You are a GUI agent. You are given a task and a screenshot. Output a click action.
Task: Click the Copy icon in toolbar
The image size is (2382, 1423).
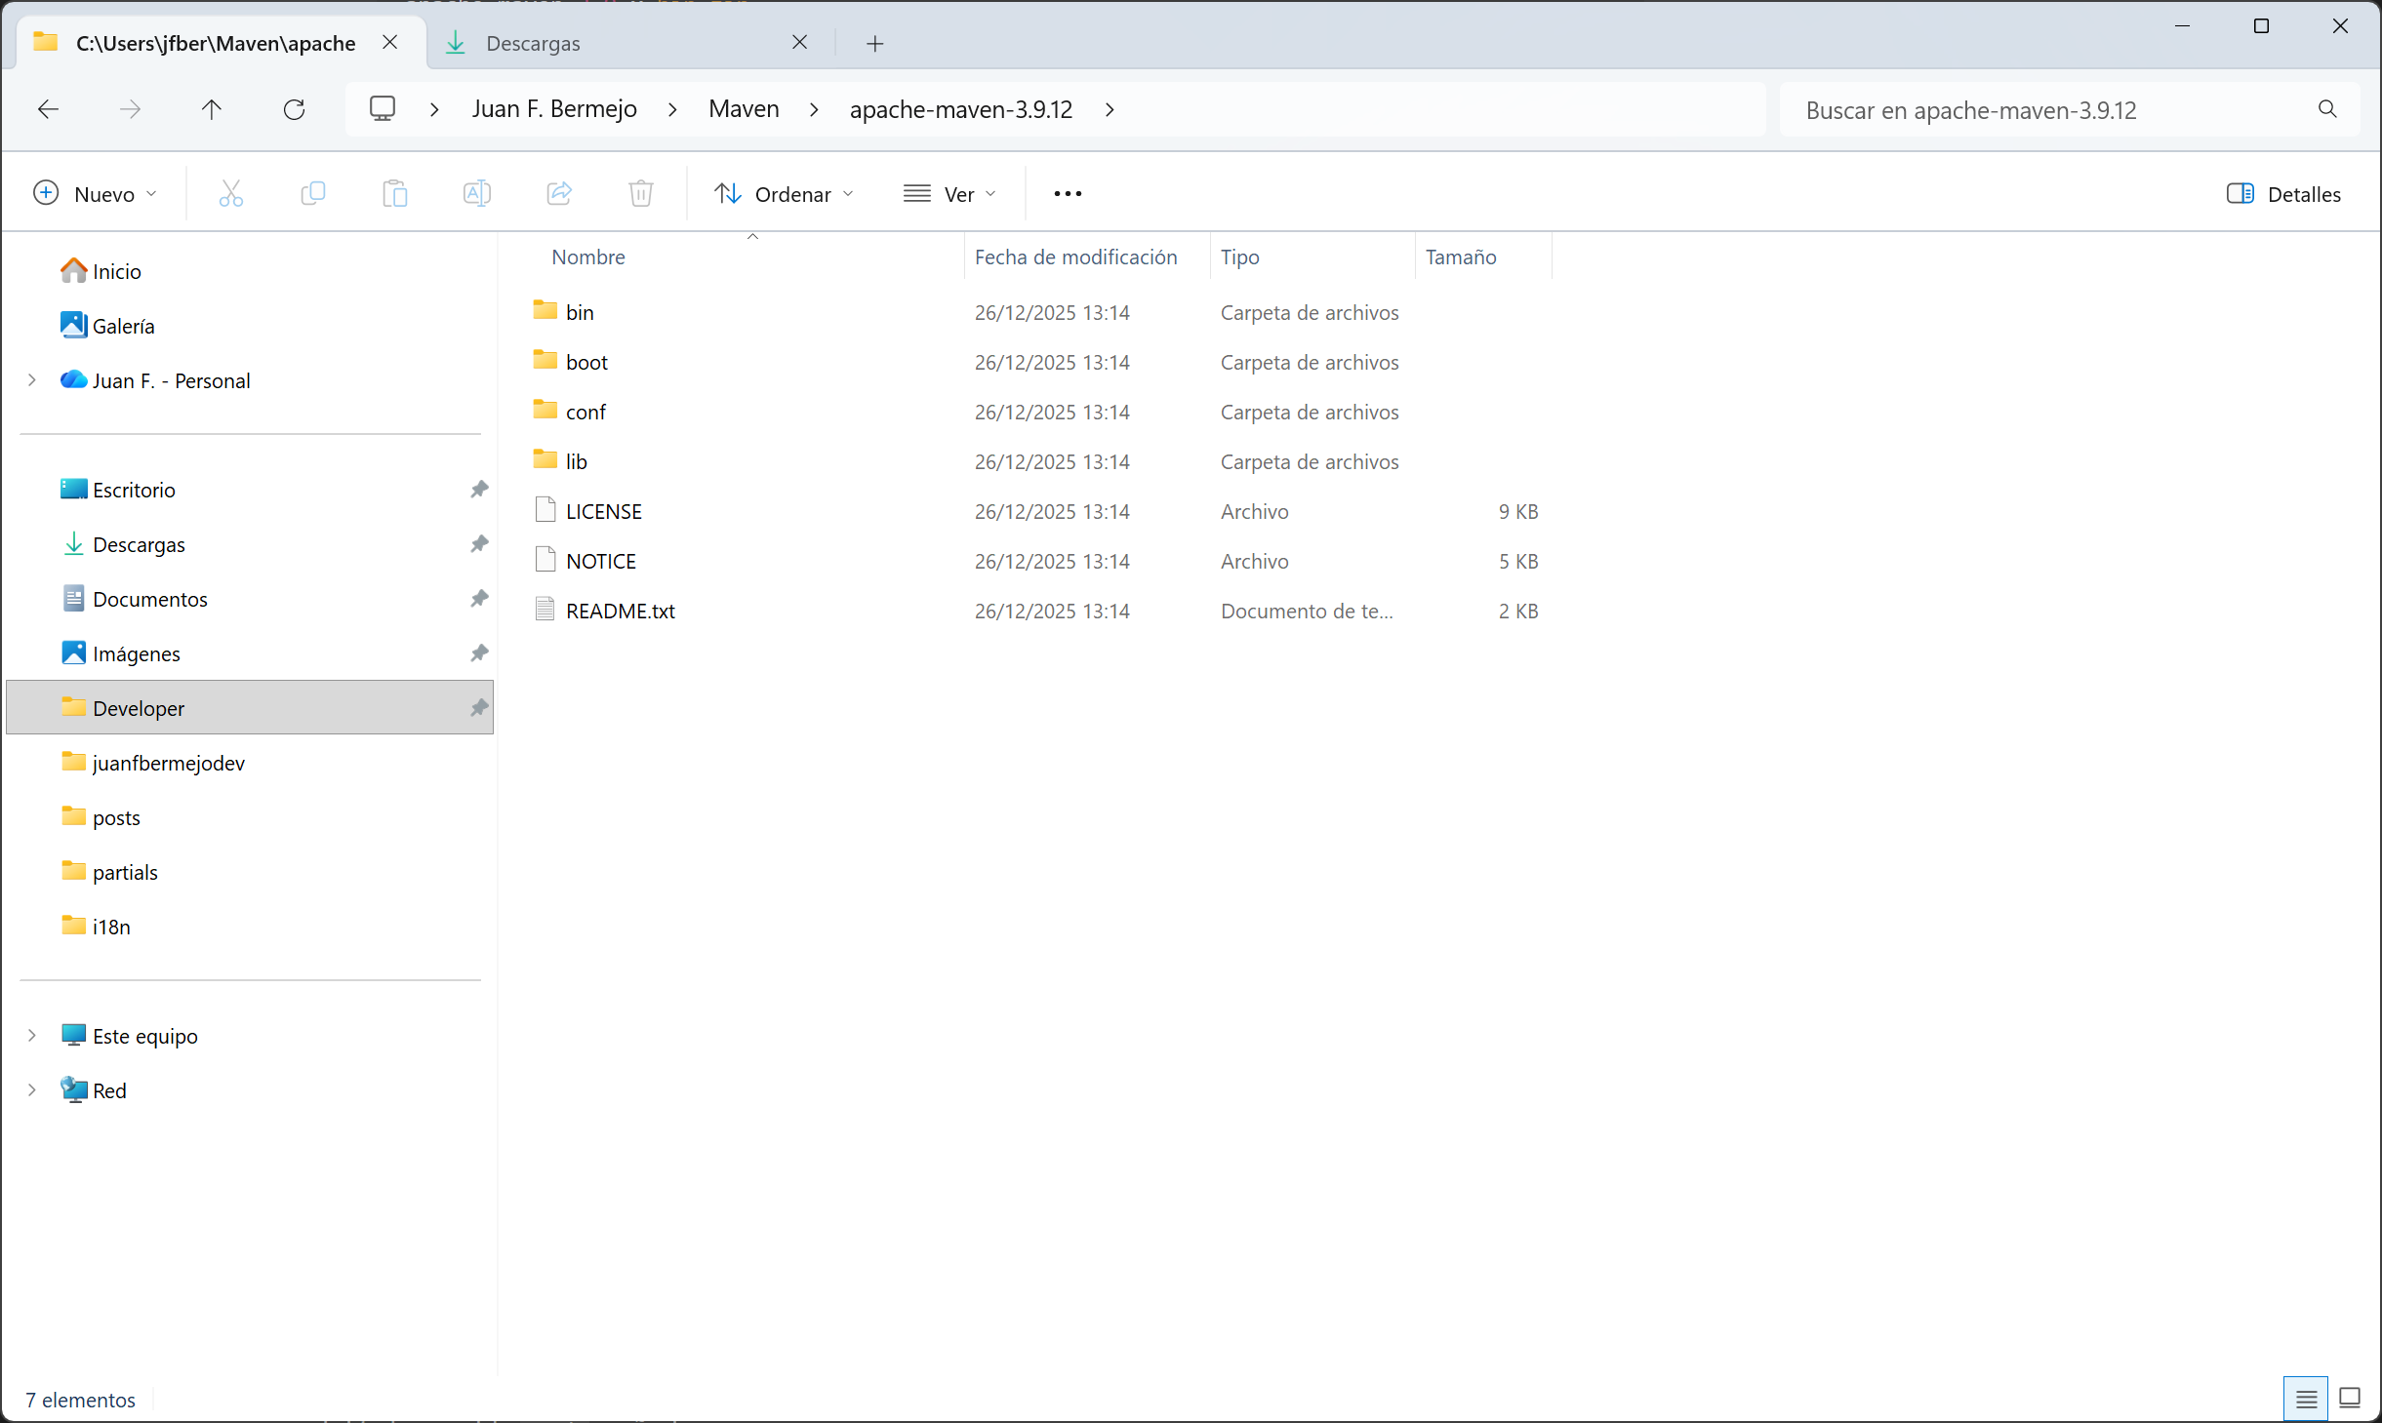(312, 193)
